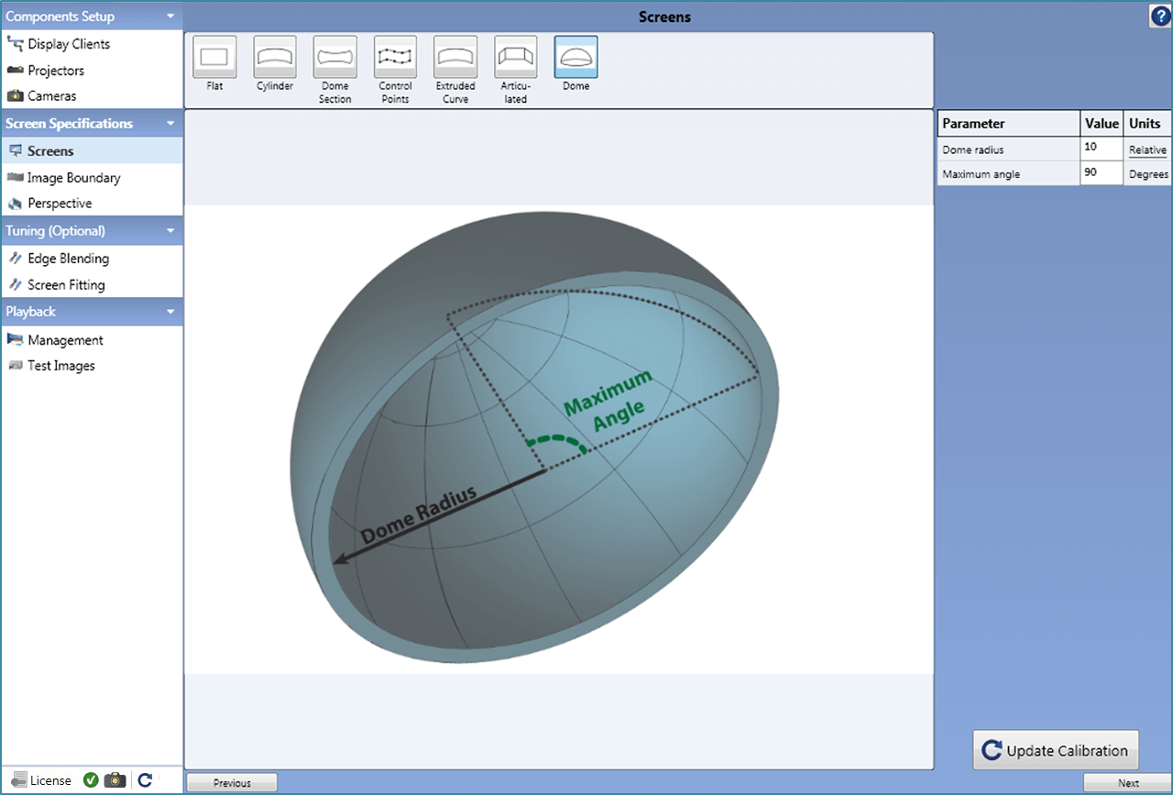Go to Next step
1173x795 pixels.
pos(1128,783)
